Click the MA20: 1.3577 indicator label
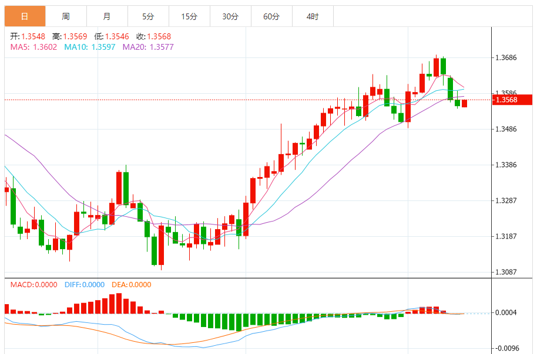537x354 pixels. [x=148, y=47]
